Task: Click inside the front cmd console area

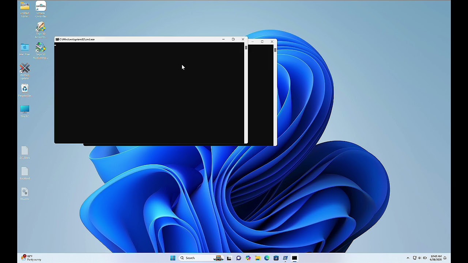Action: tap(149, 93)
